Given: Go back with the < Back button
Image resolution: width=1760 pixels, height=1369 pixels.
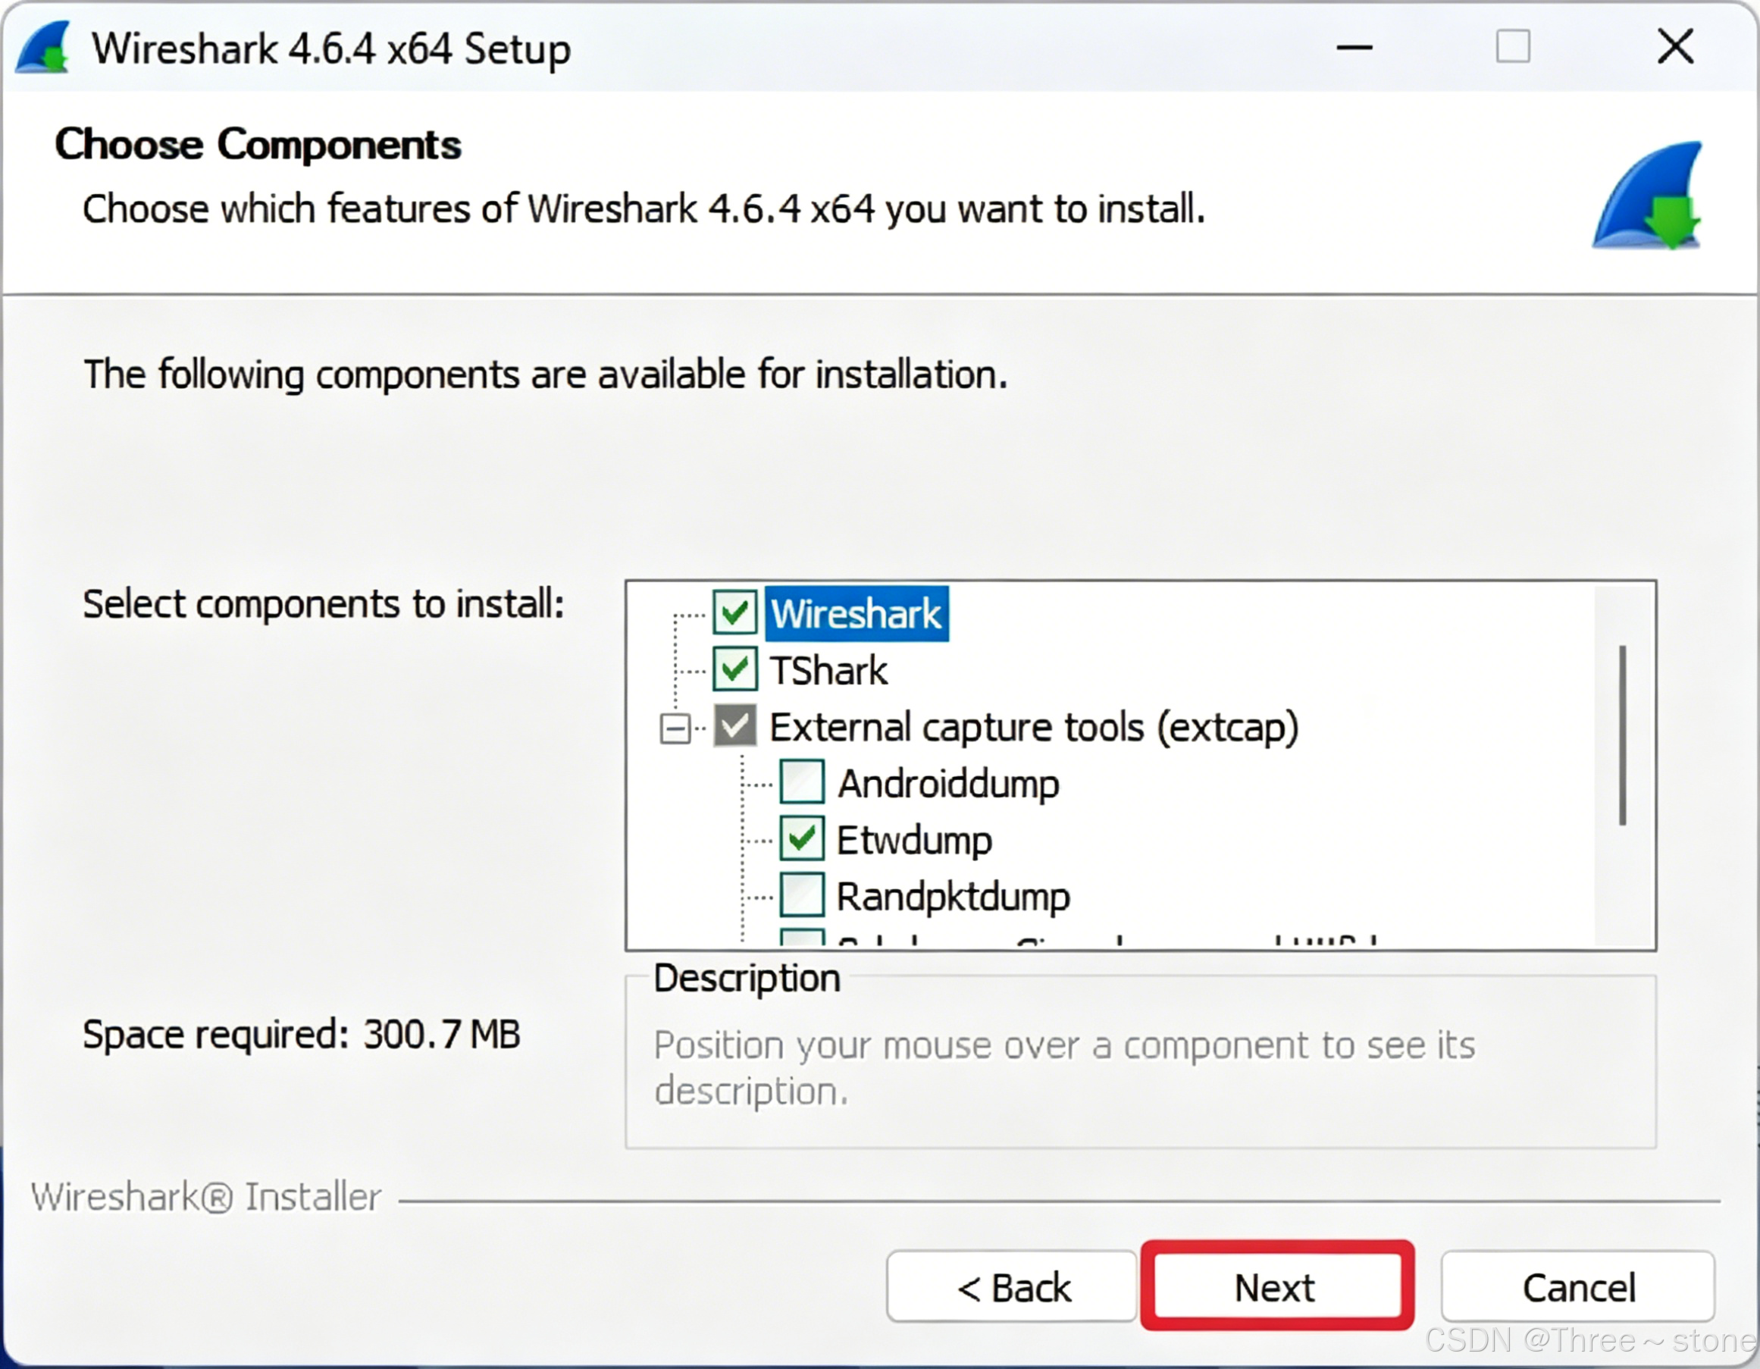Looking at the screenshot, I should [x=1012, y=1287].
